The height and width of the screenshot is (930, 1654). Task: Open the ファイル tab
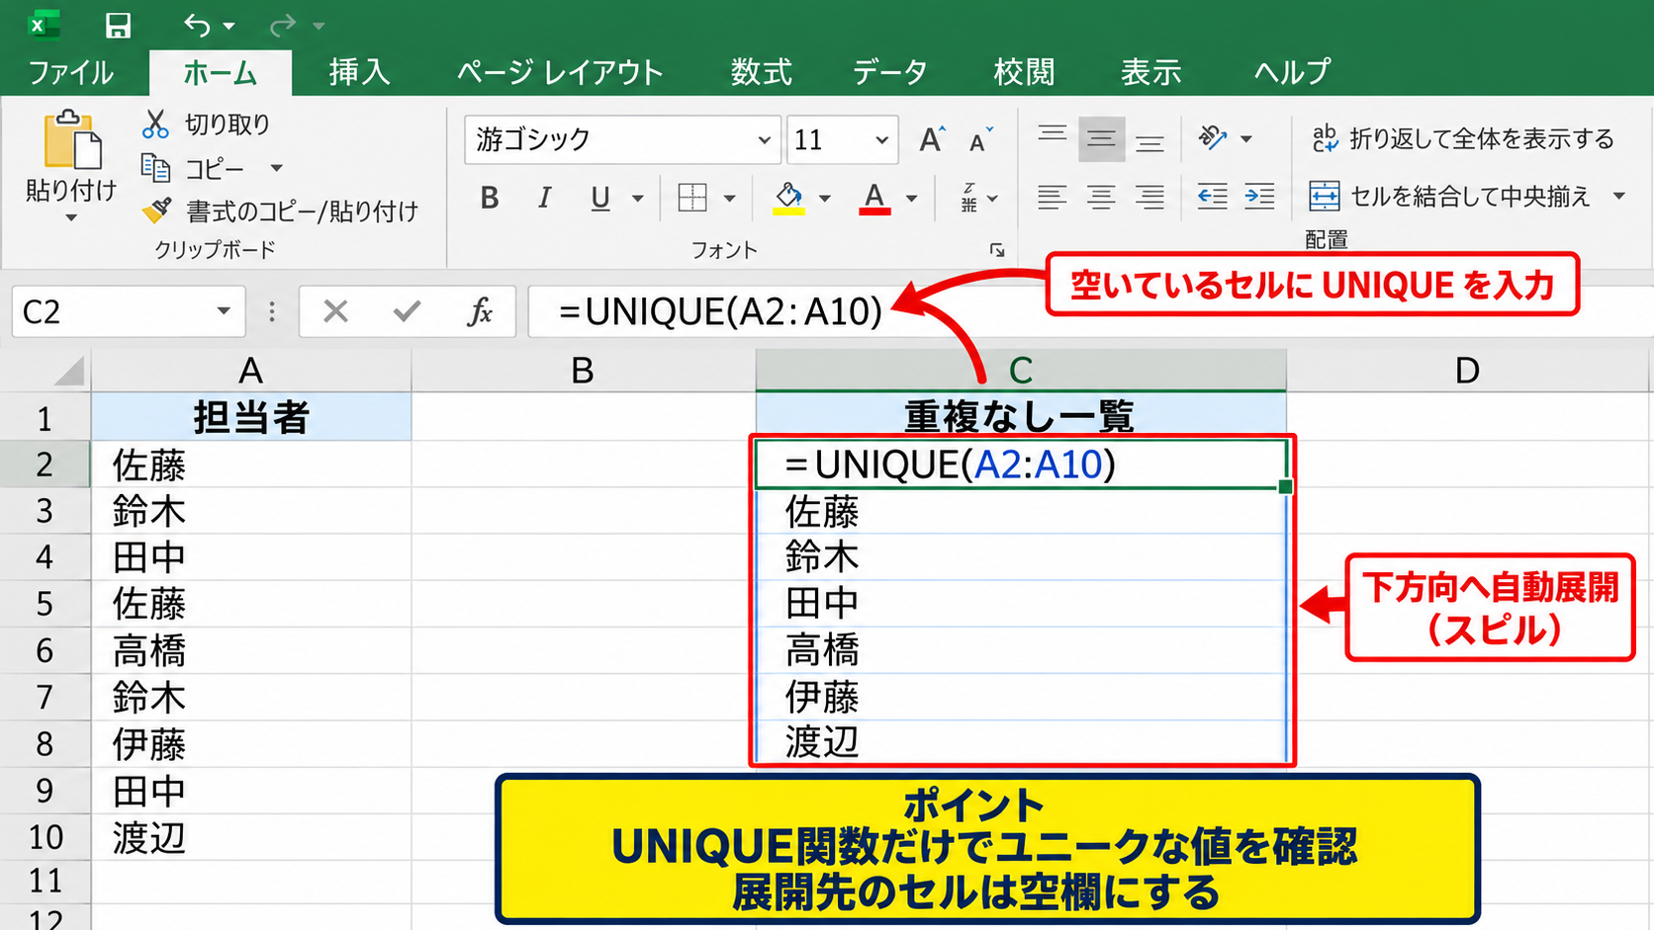[x=71, y=72]
